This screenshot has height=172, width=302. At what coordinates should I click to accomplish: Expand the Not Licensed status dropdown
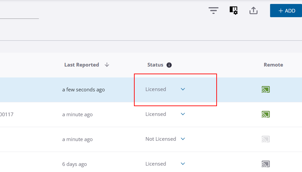tap(183, 139)
